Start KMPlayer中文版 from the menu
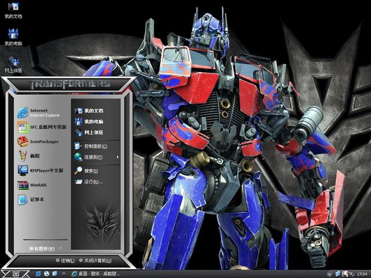Screen dimensions: 371x278 pyautogui.click(x=41, y=170)
